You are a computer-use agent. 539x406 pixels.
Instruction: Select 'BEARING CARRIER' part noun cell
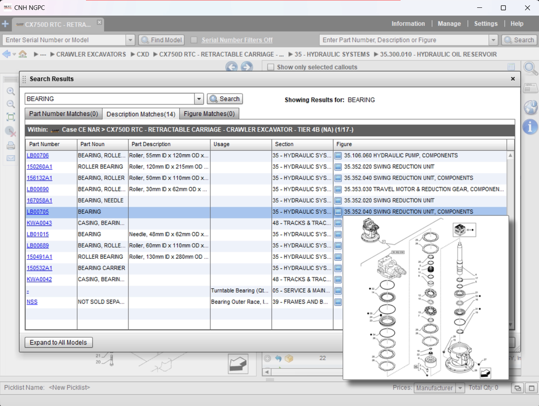point(103,268)
